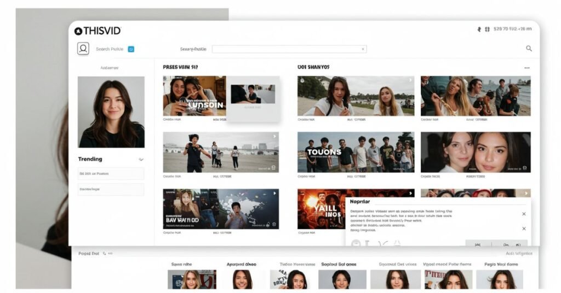Click the magnifying glass search icon
The image size is (561, 293).
(x=529, y=49)
